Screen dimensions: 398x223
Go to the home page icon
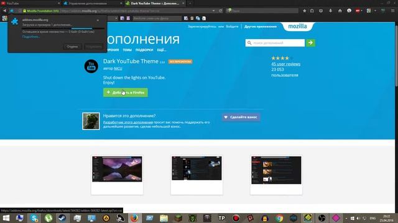[x=340, y=11]
